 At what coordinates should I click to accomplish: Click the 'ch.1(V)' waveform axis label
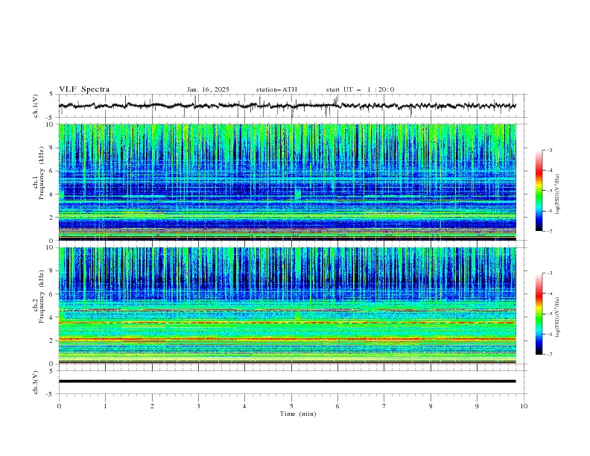pyautogui.click(x=36, y=106)
